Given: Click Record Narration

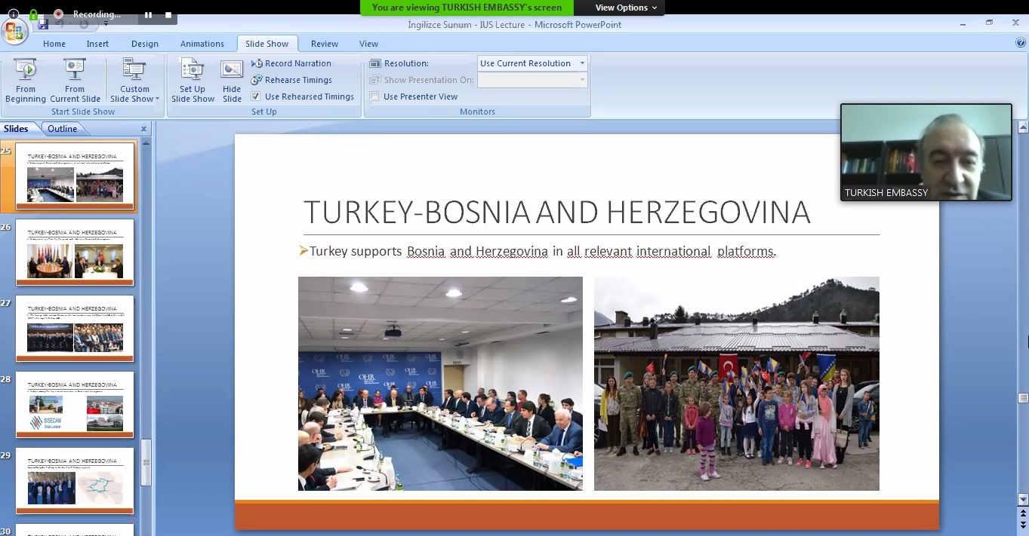Looking at the screenshot, I should (297, 63).
